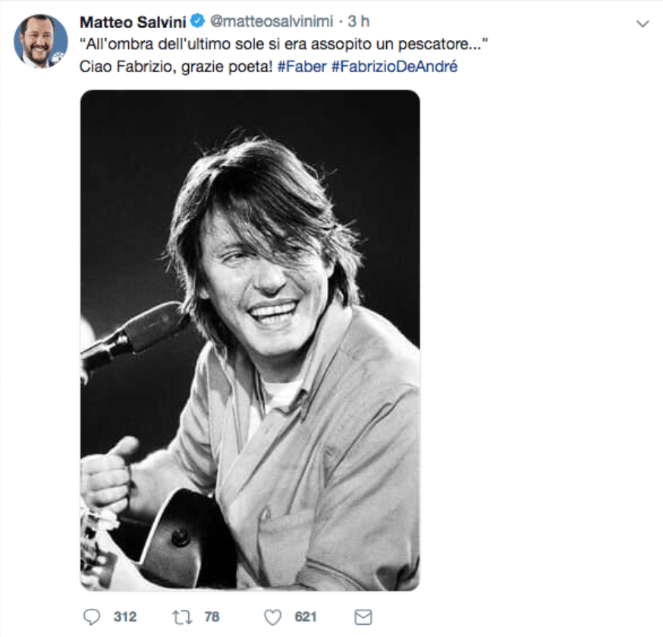Click the 3 h timestamp
Image resolution: width=663 pixels, height=637 pixels.
click(x=359, y=24)
